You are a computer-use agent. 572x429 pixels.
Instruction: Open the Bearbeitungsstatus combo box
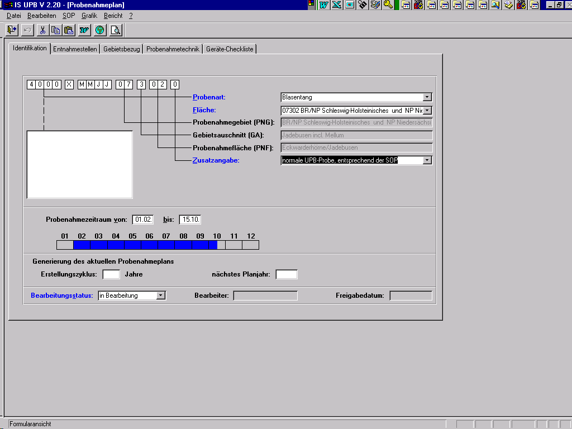point(161,295)
